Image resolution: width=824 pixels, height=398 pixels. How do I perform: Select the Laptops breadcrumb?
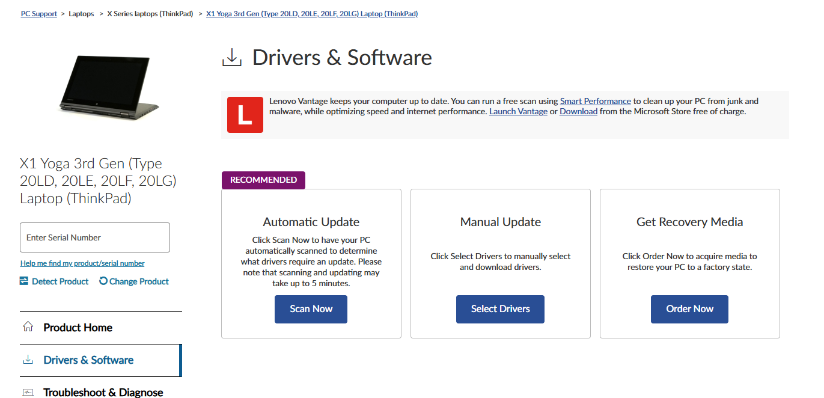(x=81, y=14)
